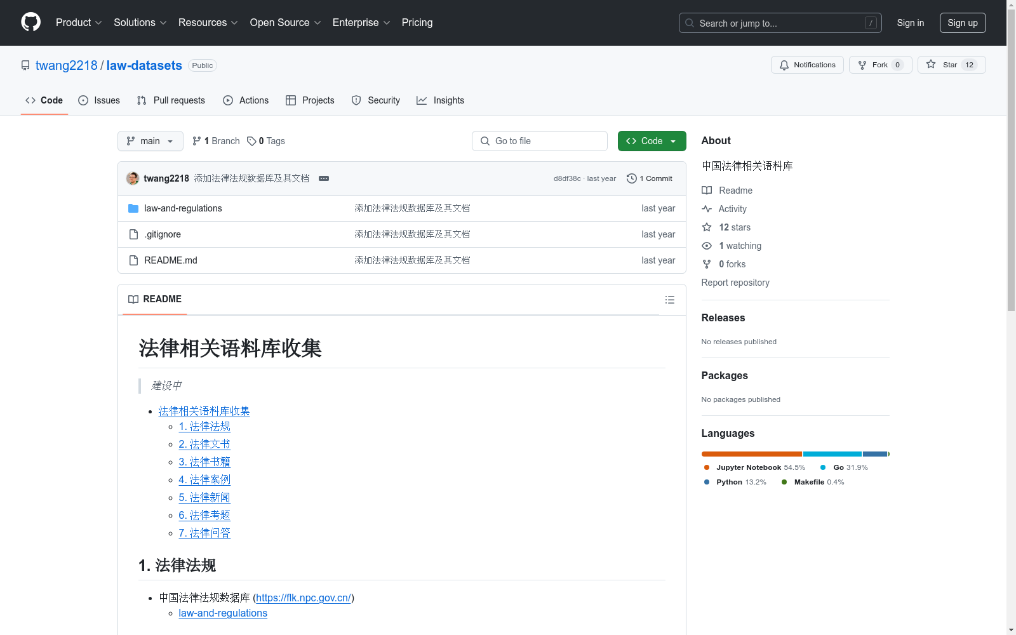Image resolution: width=1016 pixels, height=635 pixels.
Task: Click the stars icon in About
Action: coord(707,227)
